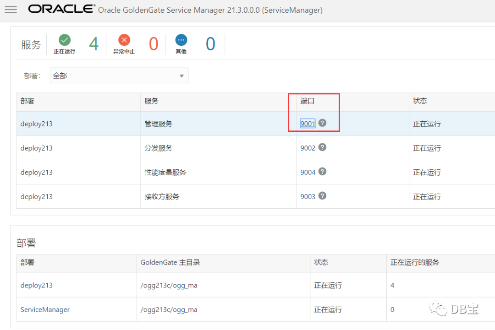
Task: Click the dropdown arrow of deployment filter
Action: [181, 76]
